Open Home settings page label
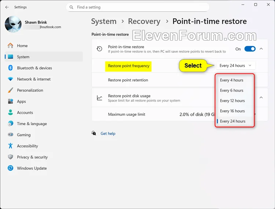275x209 pixels. 22,46
